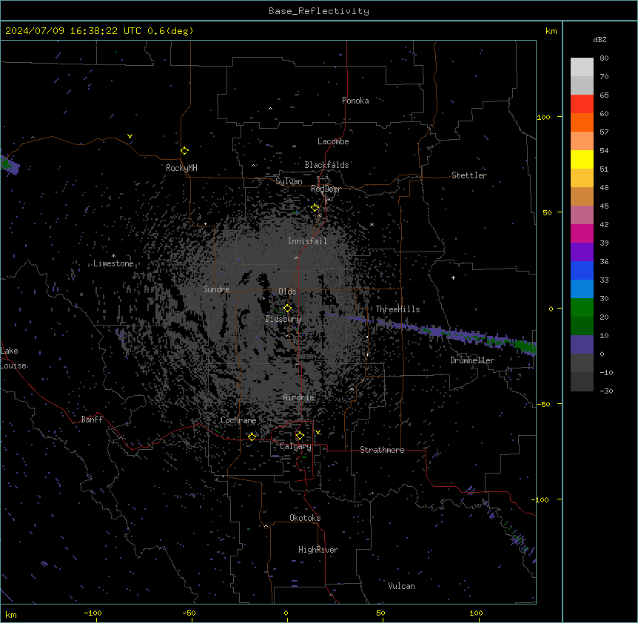Viewport: 638px width, 623px height.
Task: Click the yellow V marker east of Calgary diamond
Action: [318, 432]
